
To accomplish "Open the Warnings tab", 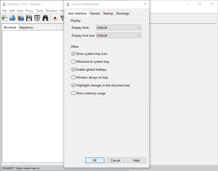I will [123, 13].
